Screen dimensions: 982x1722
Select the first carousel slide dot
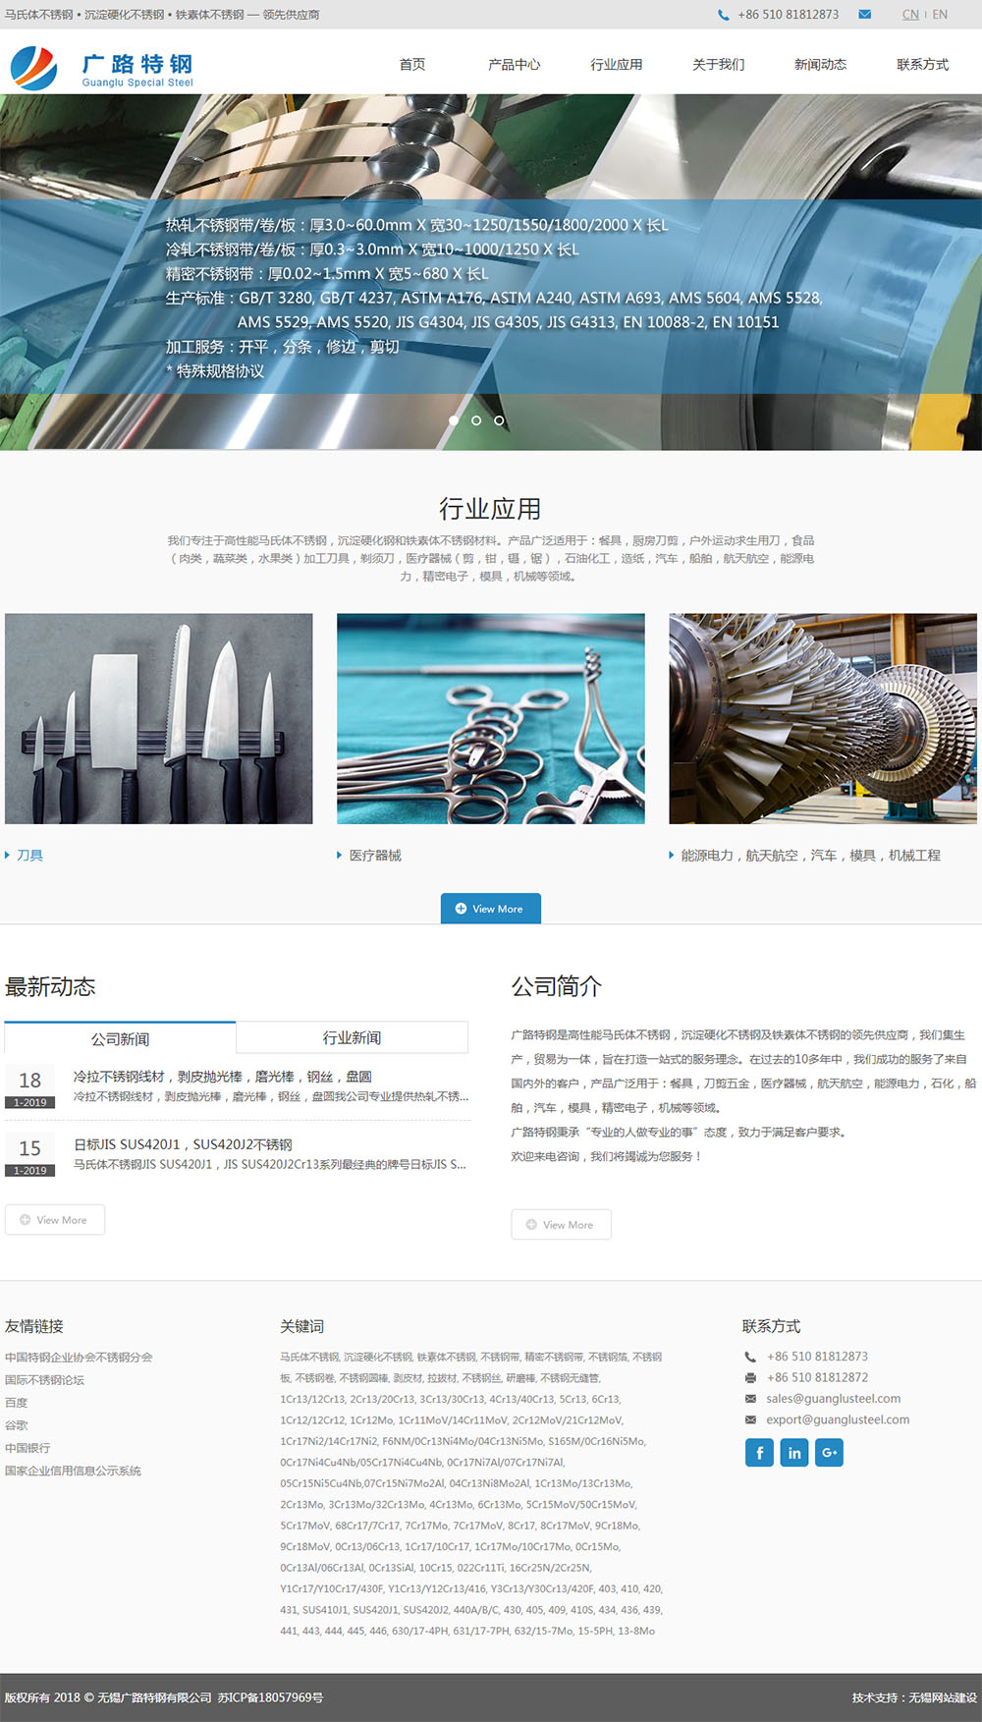[454, 420]
